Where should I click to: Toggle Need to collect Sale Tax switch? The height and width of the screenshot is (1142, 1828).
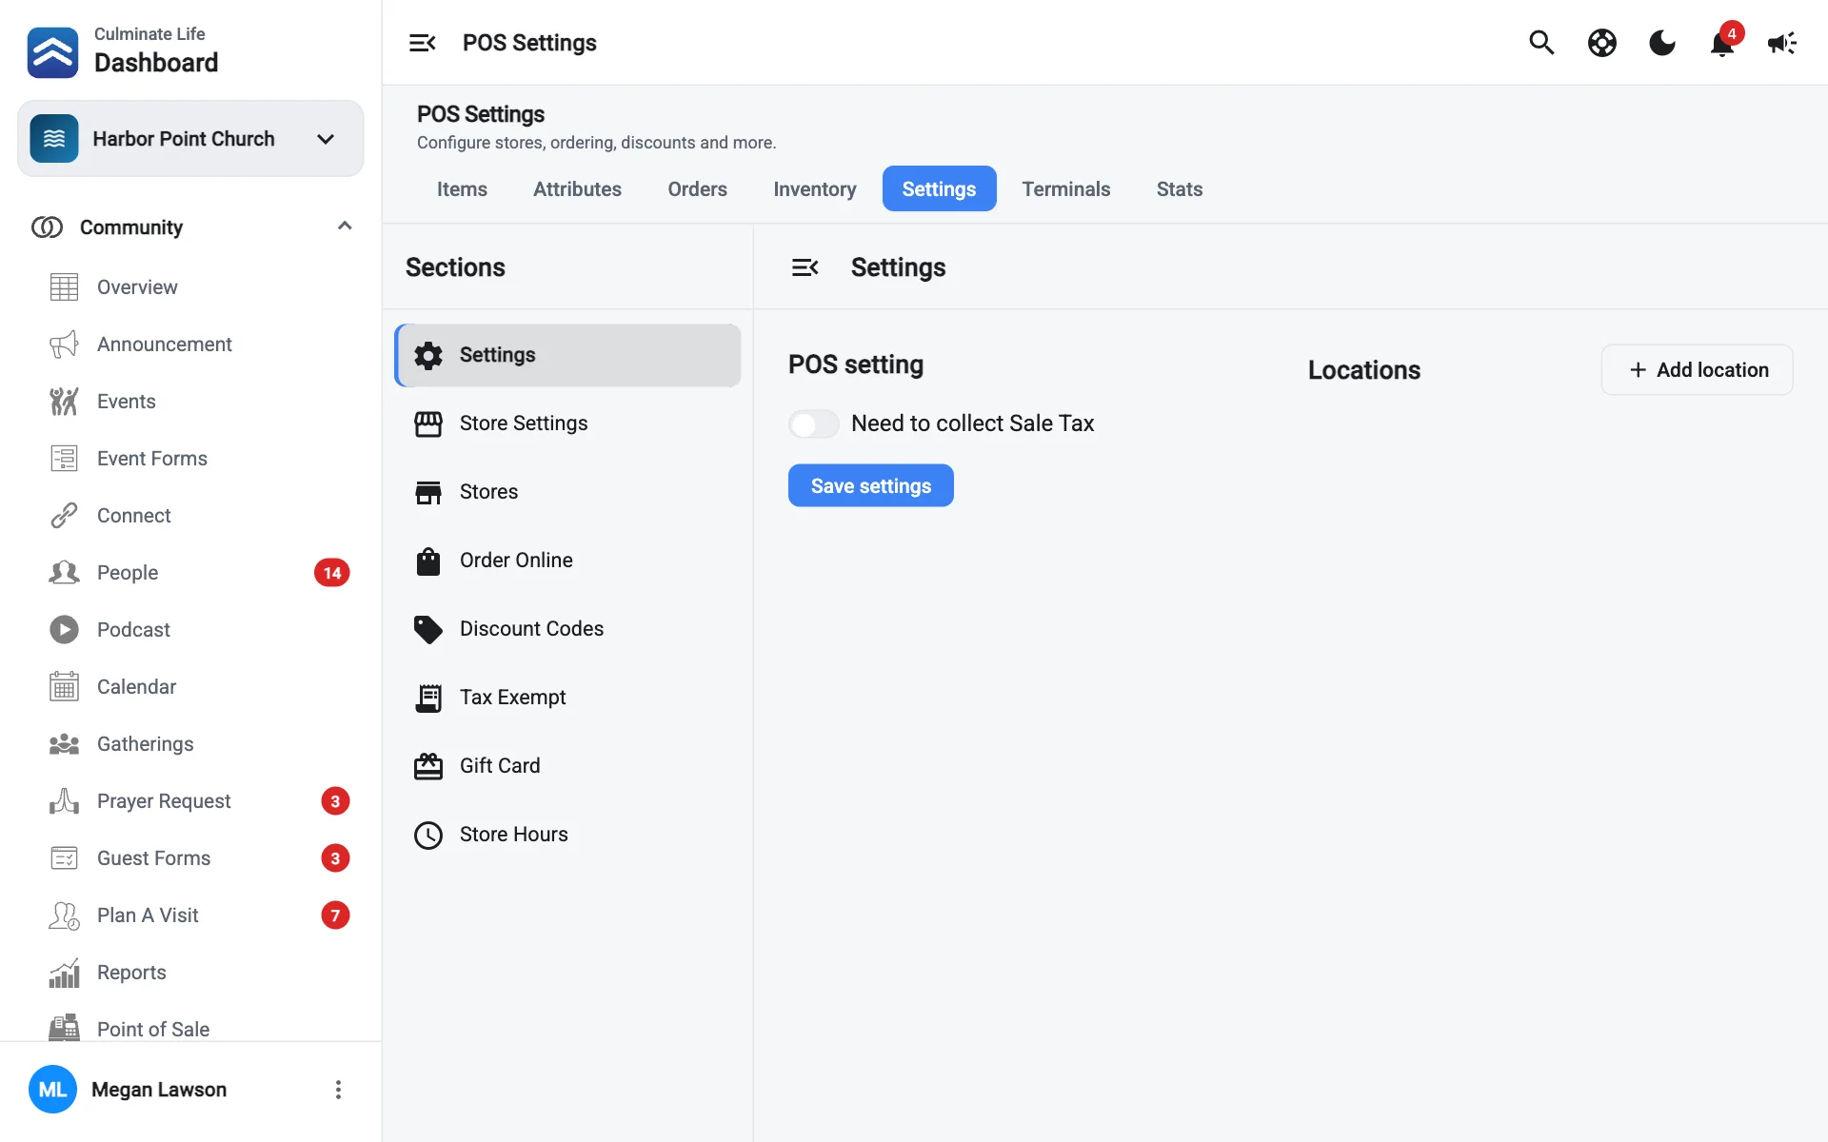coord(814,423)
